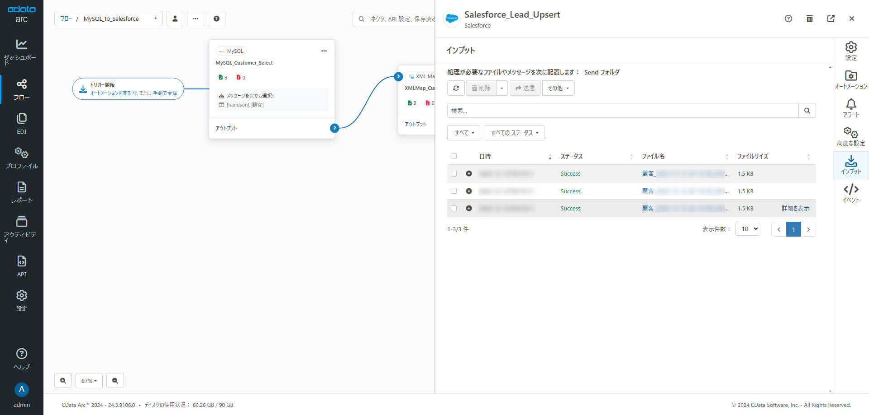Image resolution: width=869 pixels, height=415 pixels.
Task: Check the second Success row checkbox
Action: [x=454, y=191]
